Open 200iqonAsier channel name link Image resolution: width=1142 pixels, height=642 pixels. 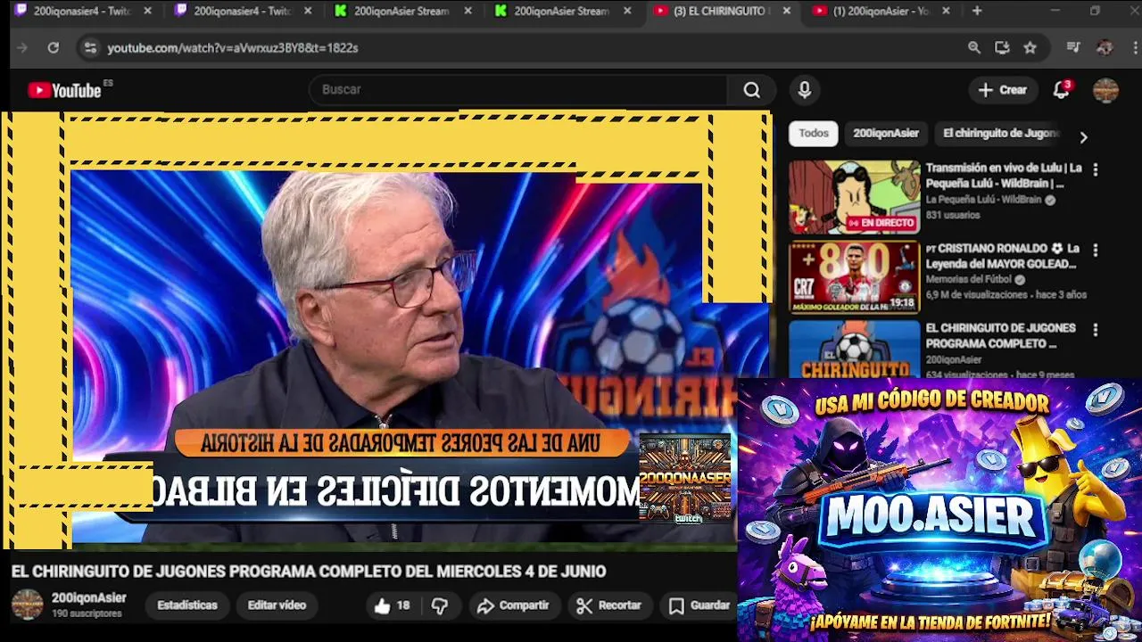coord(89,598)
